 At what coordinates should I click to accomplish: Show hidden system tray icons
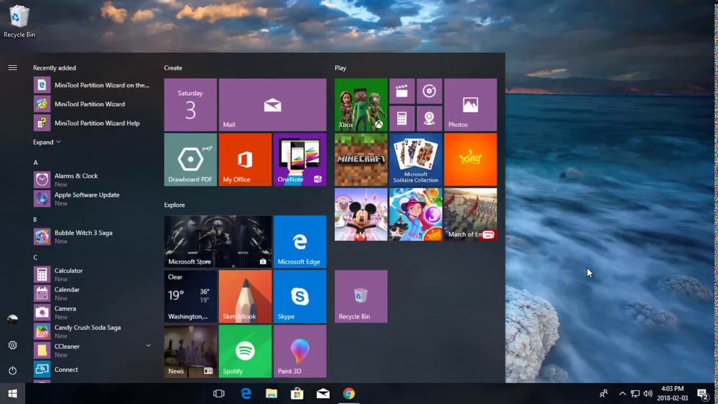(622, 393)
